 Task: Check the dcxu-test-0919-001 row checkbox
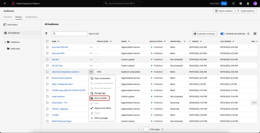coord(47,47)
